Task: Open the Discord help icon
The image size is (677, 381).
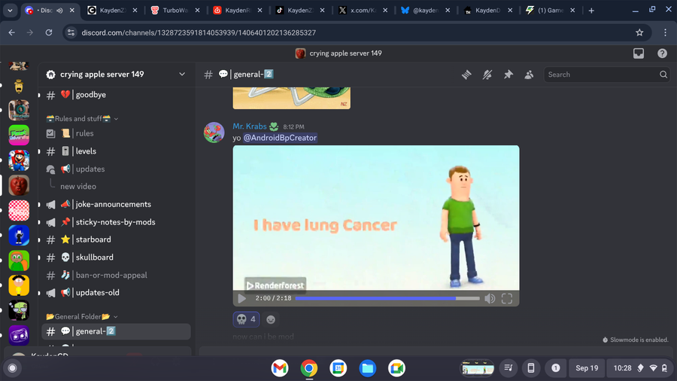Action: pyautogui.click(x=662, y=53)
